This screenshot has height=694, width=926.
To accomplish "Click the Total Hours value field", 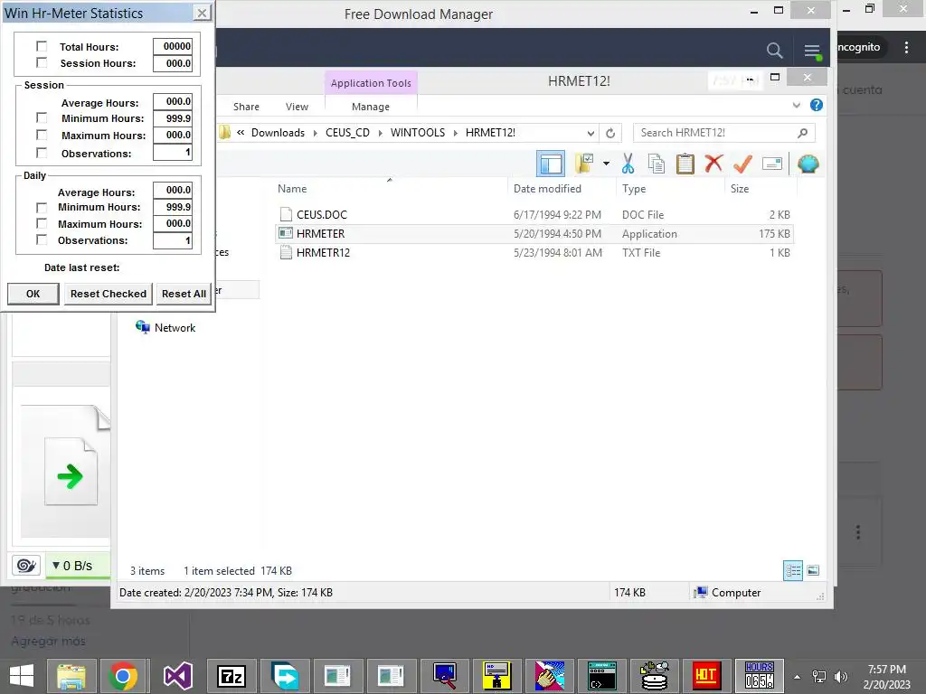I will point(173,46).
